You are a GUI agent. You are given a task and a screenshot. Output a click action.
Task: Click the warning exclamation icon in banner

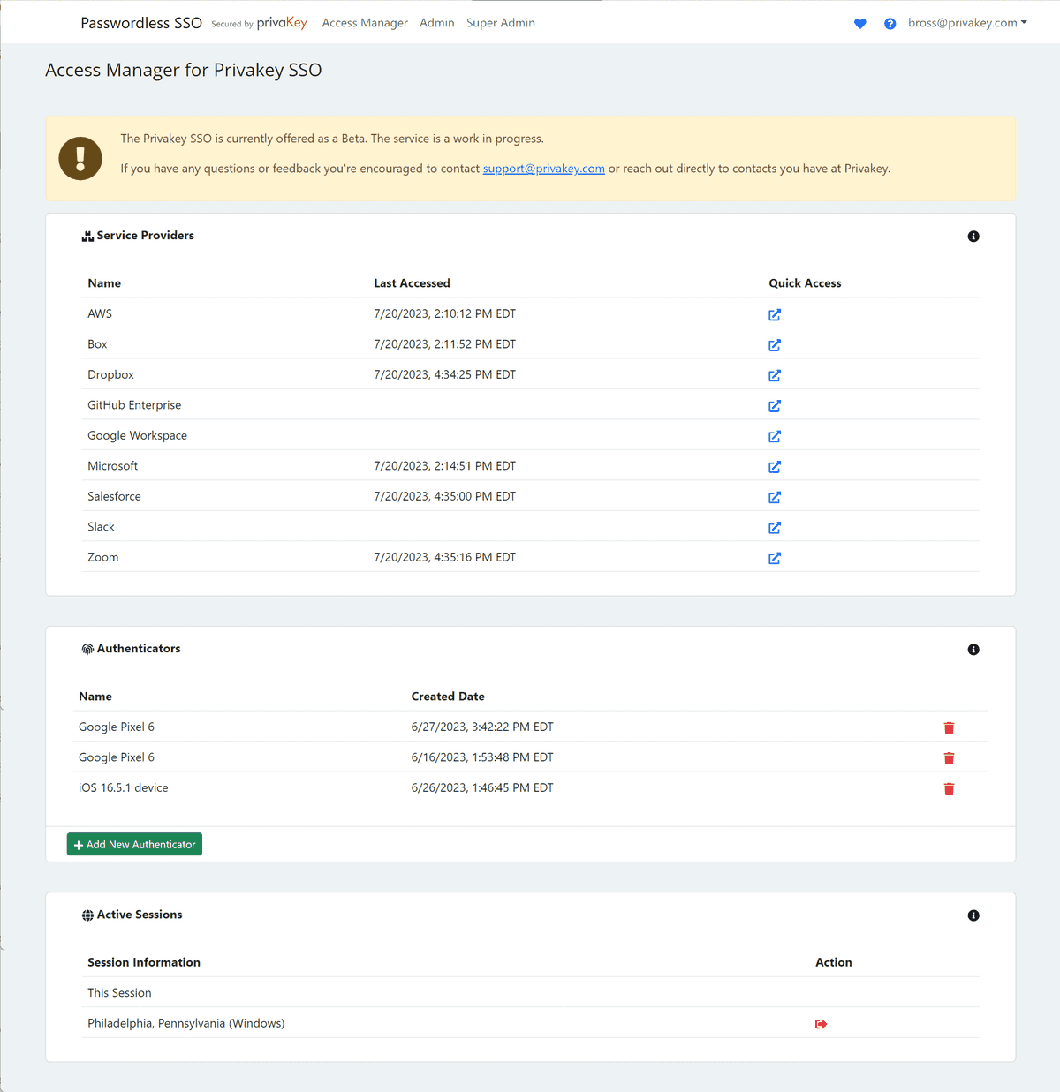click(x=80, y=158)
